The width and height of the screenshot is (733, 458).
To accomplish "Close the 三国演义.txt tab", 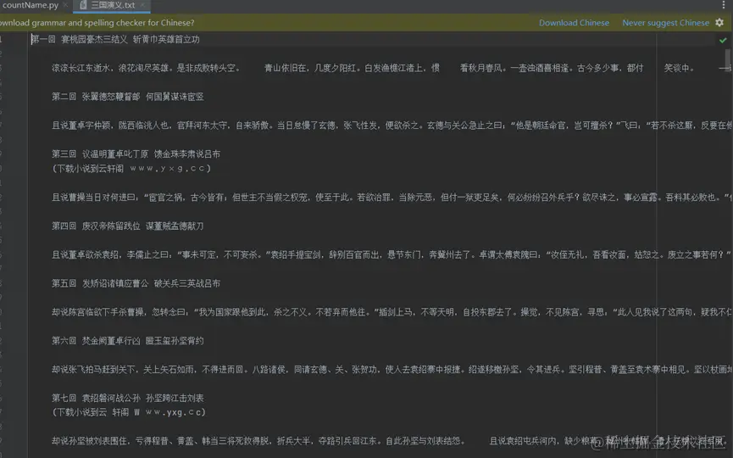I will coord(142,5).
